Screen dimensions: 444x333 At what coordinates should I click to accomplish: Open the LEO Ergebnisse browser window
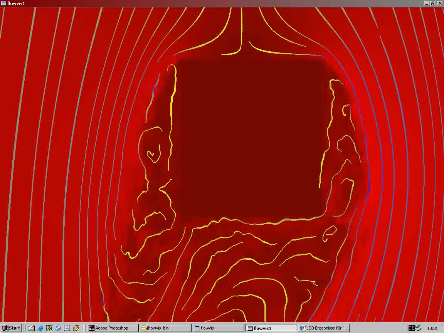pos(324,328)
